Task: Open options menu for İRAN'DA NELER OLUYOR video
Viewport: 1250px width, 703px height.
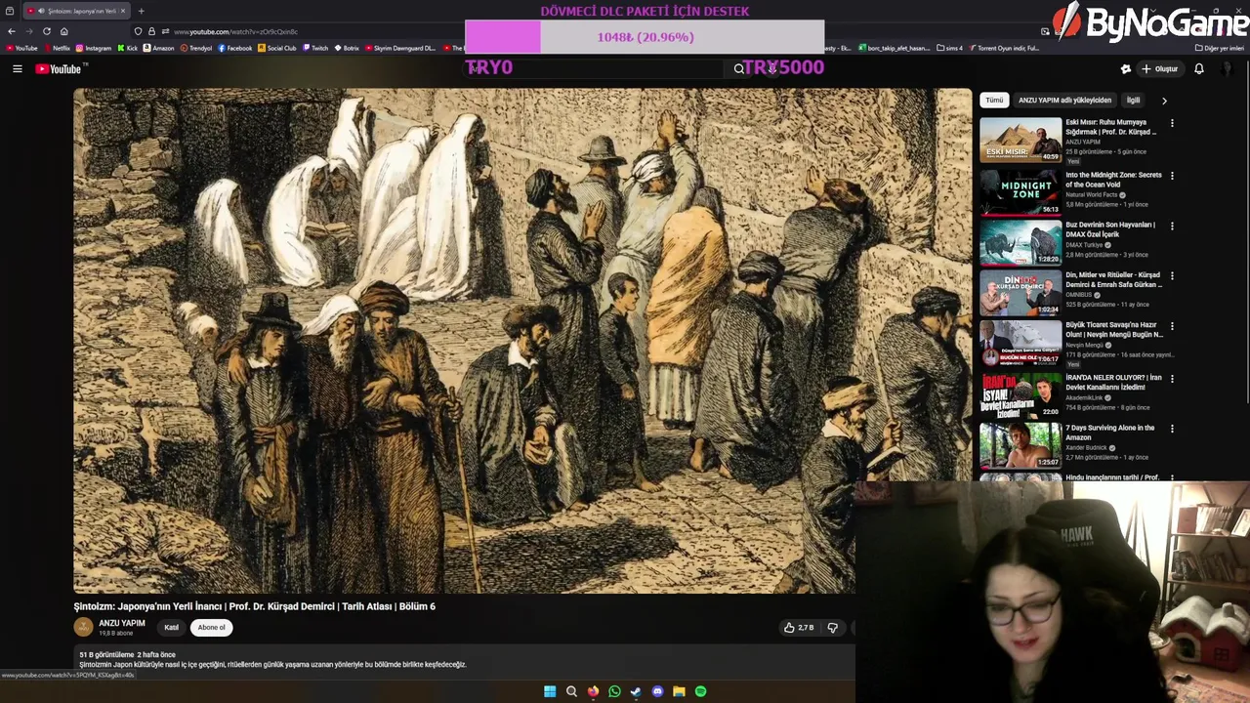Action: click(x=1172, y=378)
